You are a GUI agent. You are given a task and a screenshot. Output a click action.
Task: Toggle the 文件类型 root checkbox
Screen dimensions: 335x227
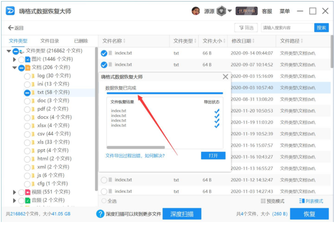(16, 51)
